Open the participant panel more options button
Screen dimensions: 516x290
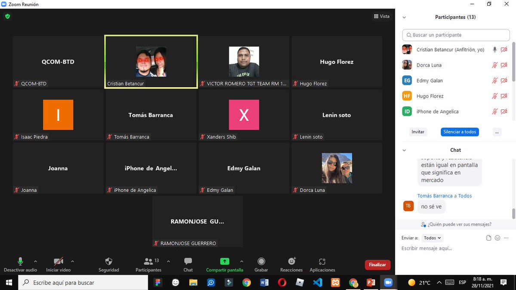[x=497, y=132]
